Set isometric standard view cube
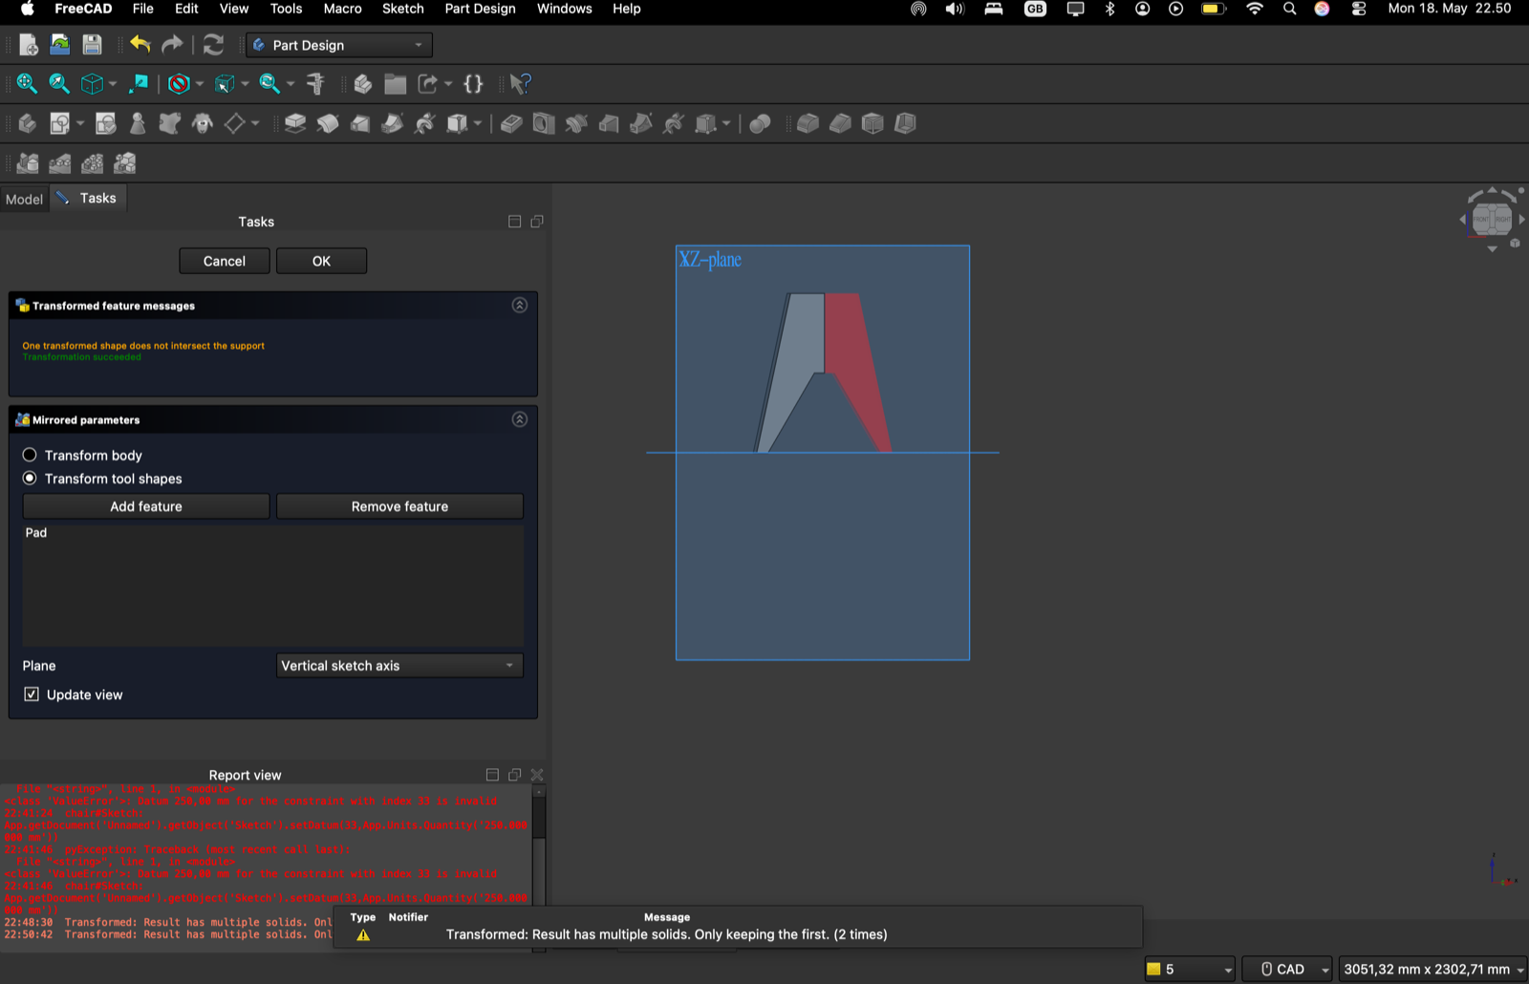 tap(92, 84)
